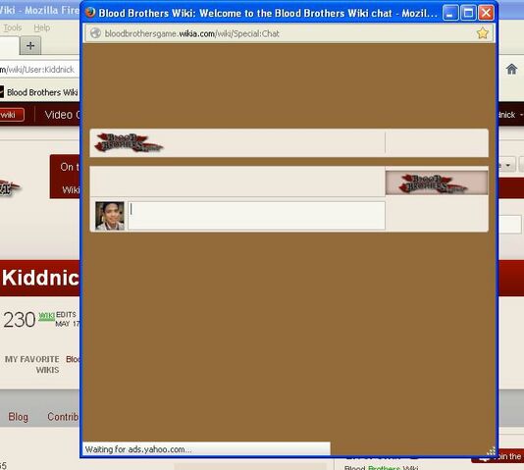Open Help menu in background Firefox window
The height and width of the screenshot is (470, 524).
(x=42, y=27)
